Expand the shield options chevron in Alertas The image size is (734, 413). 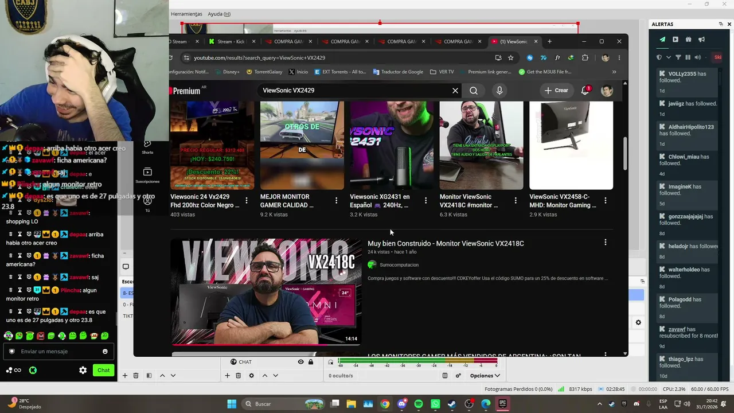tap(669, 57)
